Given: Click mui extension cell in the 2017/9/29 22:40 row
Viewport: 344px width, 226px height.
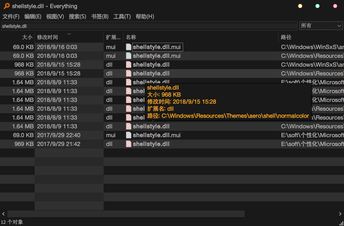Looking at the screenshot, I should pos(111,135).
